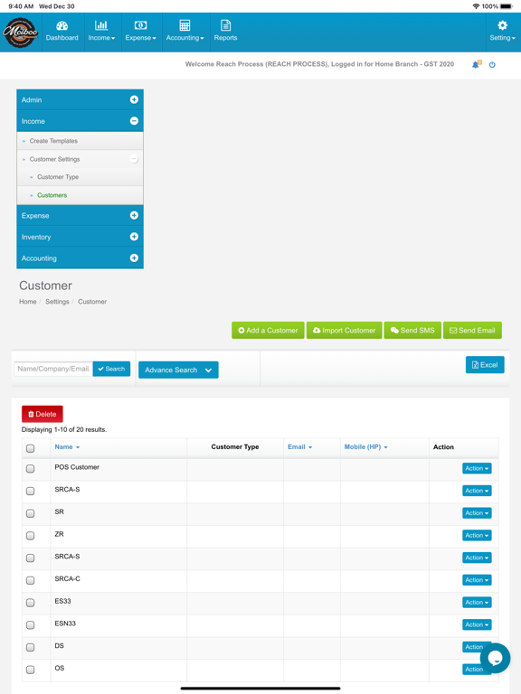Click Import Customer button

click(x=345, y=330)
